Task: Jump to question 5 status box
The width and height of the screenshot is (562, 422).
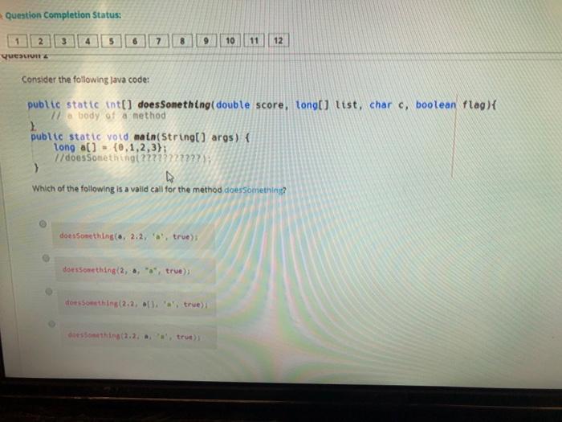Action: [x=111, y=41]
